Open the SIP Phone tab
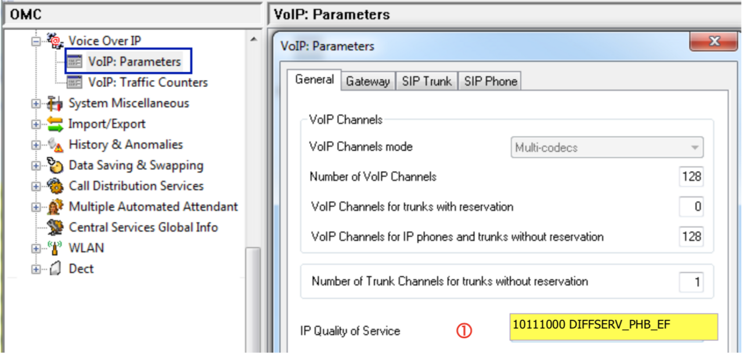Image resolution: width=743 pixels, height=355 pixels. 490,82
